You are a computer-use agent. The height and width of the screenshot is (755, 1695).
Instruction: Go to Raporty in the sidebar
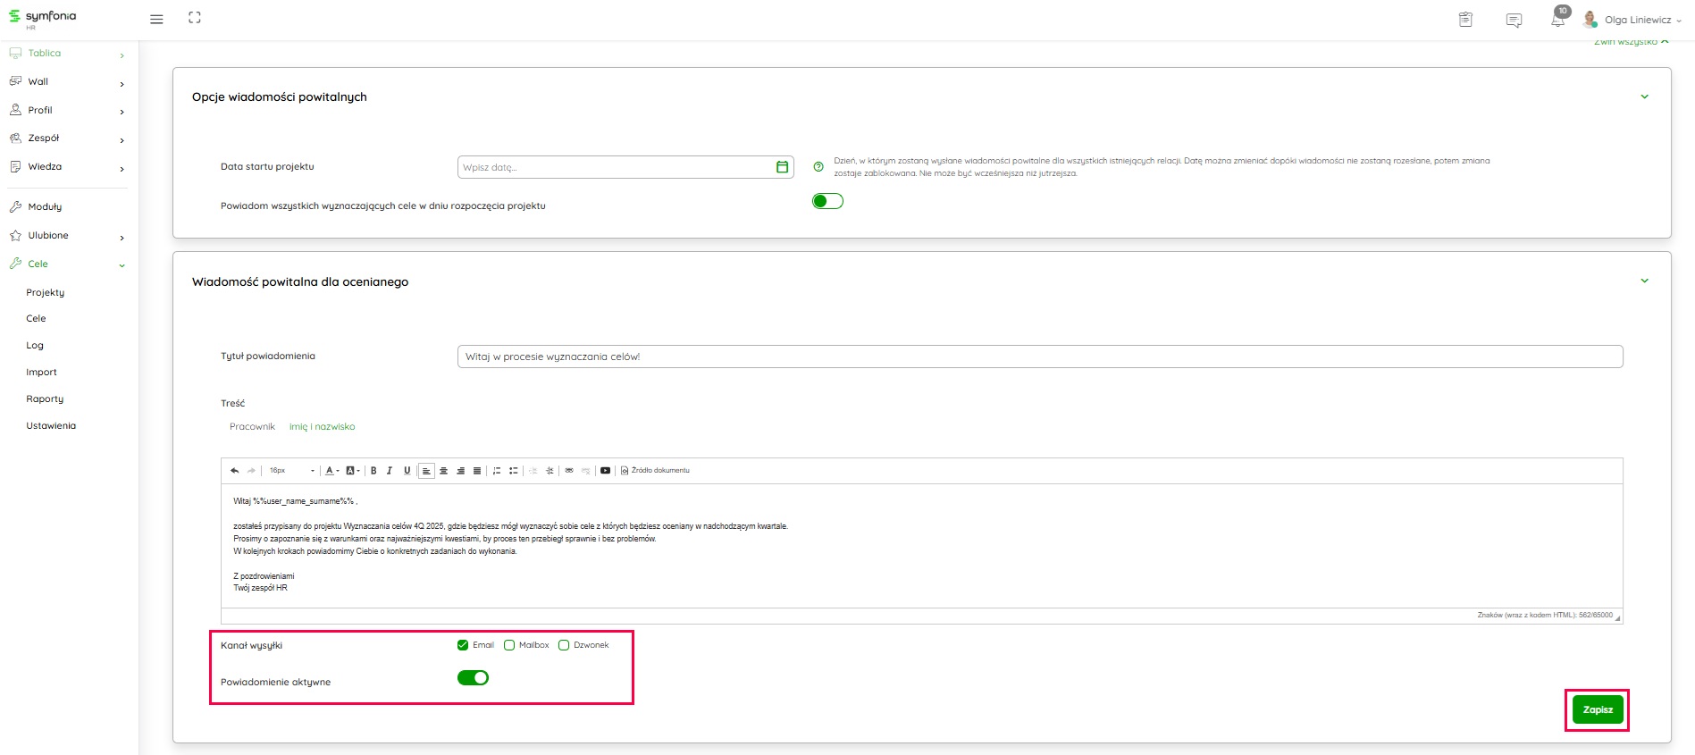point(45,399)
